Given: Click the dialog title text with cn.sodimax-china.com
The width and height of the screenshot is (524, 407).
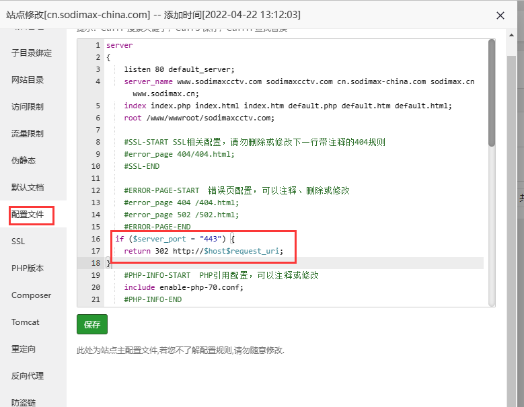Looking at the screenshot, I should pyautogui.click(x=153, y=15).
